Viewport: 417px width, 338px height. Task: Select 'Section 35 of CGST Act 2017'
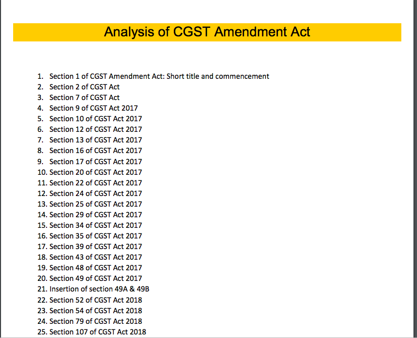tap(96, 236)
